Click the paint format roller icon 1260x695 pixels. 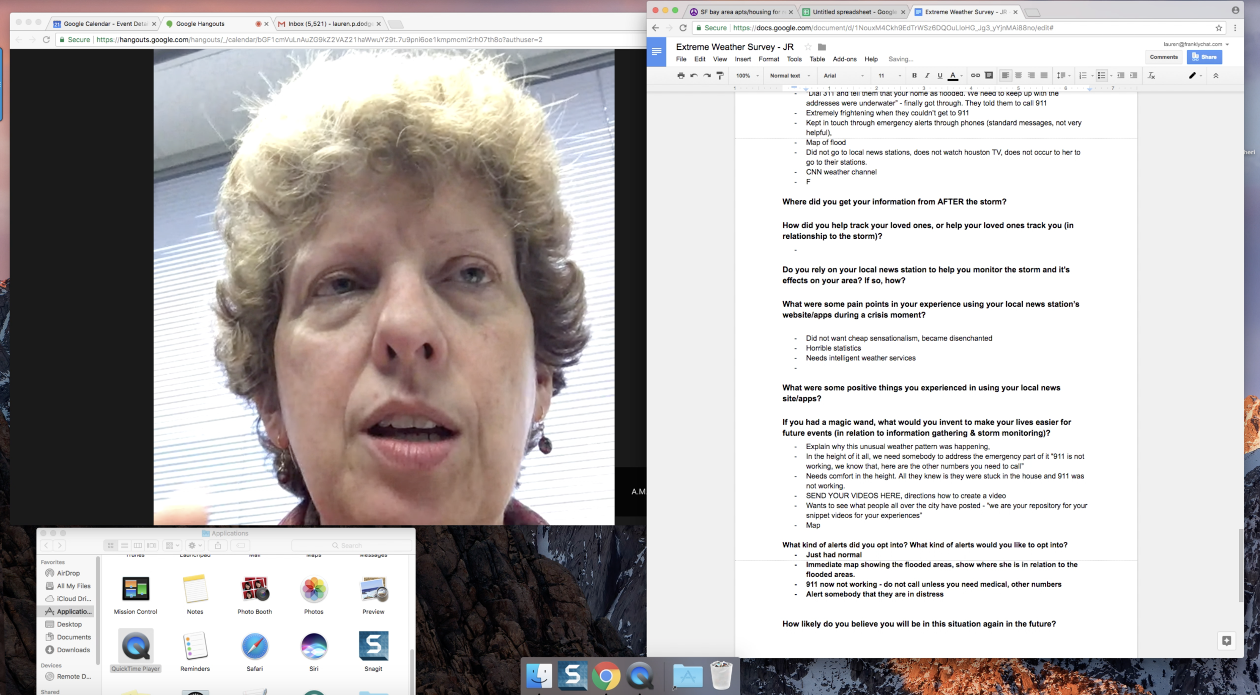pos(720,76)
